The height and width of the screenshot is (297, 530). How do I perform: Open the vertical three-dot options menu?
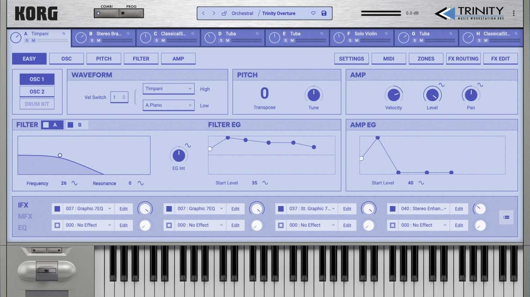click(x=514, y=13)
